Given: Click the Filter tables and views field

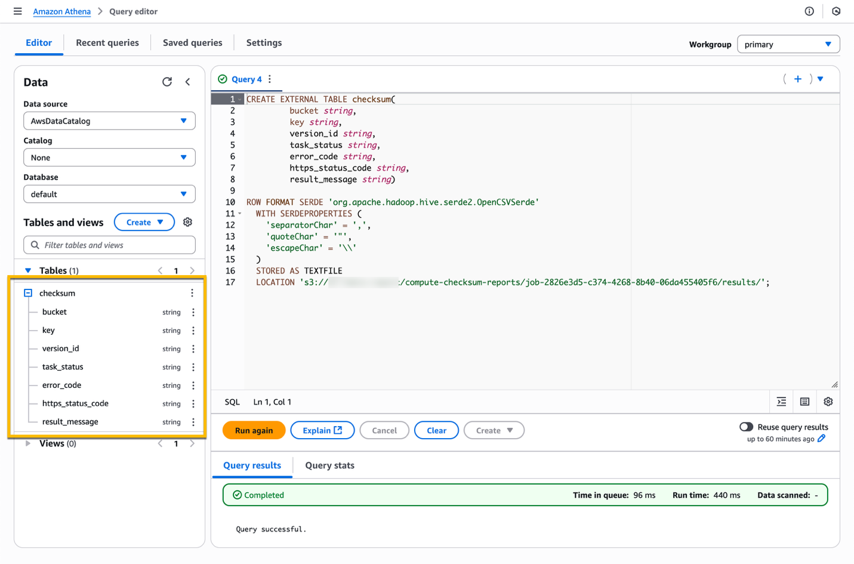Looking at the screenshot, I should pyautogui.click(x=109, y=245).
